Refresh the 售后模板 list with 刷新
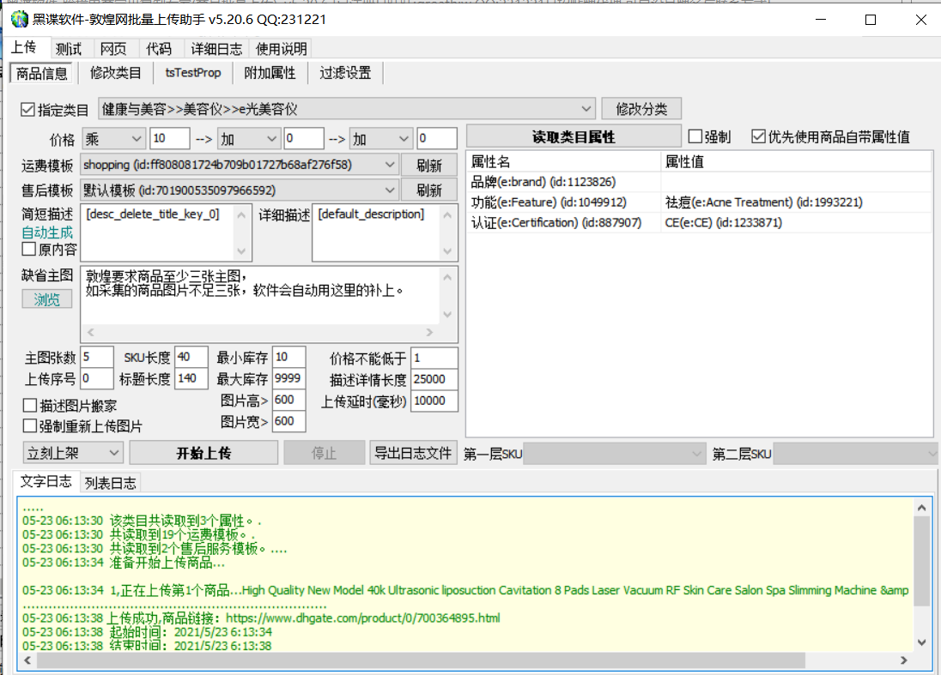 (x=429, y=190)
